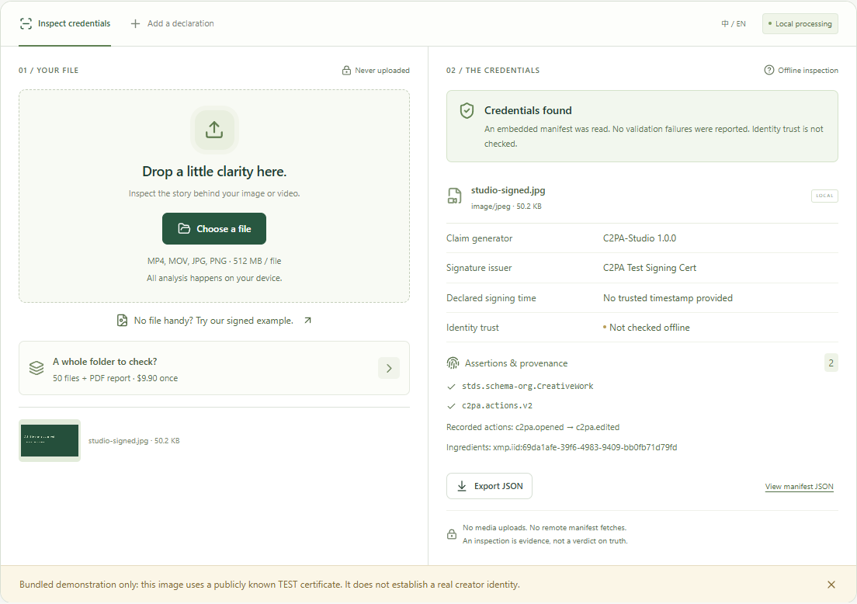Click the c2pa.actions.v2 assertion text

pos(497,405)
